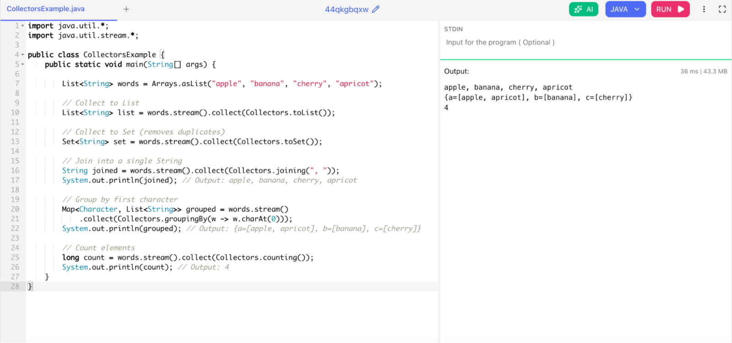
Task: Click the 'public class CollectorsExample' line
Action: click(96, 55)
